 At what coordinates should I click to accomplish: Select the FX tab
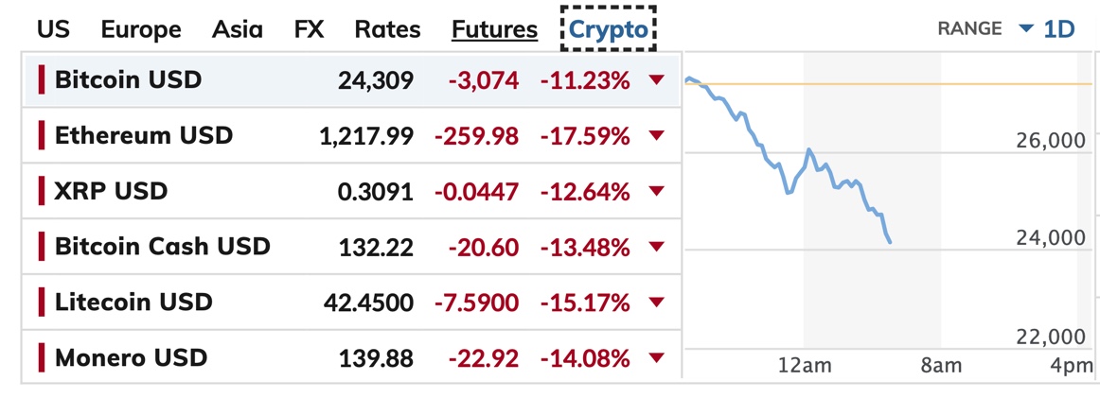[309, 29]
